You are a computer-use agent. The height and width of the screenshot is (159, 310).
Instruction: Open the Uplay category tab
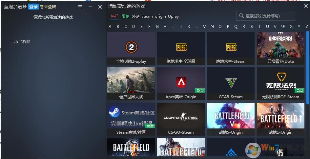173,16
